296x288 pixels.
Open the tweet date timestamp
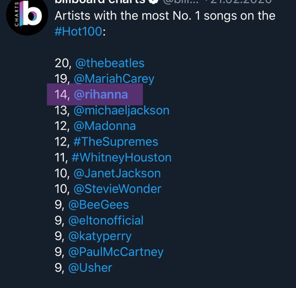(x=241, y=2)
